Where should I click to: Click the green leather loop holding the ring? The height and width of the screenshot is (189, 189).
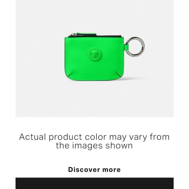[126, 47]
